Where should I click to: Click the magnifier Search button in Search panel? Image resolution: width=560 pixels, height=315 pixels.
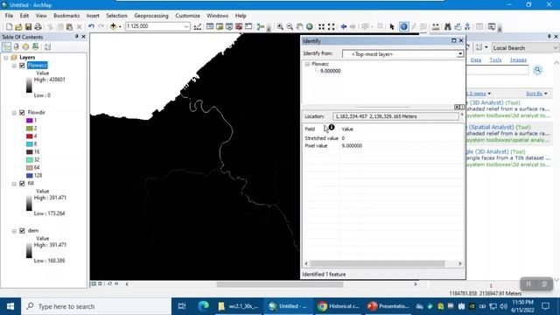[538, 70]
